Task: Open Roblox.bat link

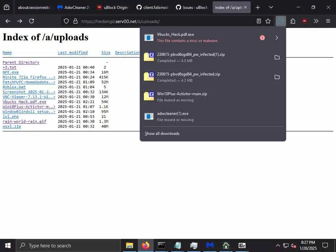Action: coord(14,87)
